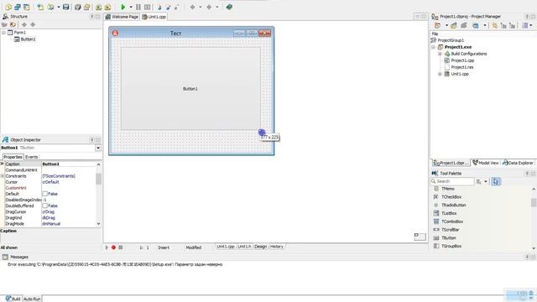Select Project1.exe in Project Manager

458,47
